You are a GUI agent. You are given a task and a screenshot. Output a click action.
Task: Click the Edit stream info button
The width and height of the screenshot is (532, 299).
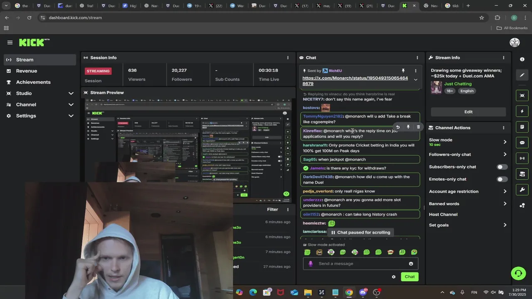(x=468, y=112)
